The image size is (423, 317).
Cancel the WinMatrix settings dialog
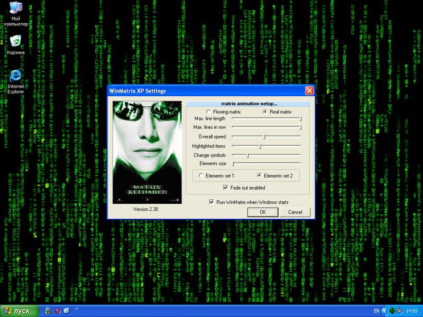coord(295,212)
